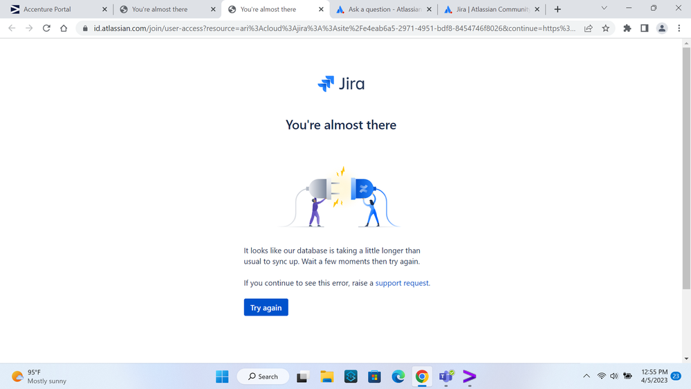
Task: Go forward to the next page
Action: 29,28
